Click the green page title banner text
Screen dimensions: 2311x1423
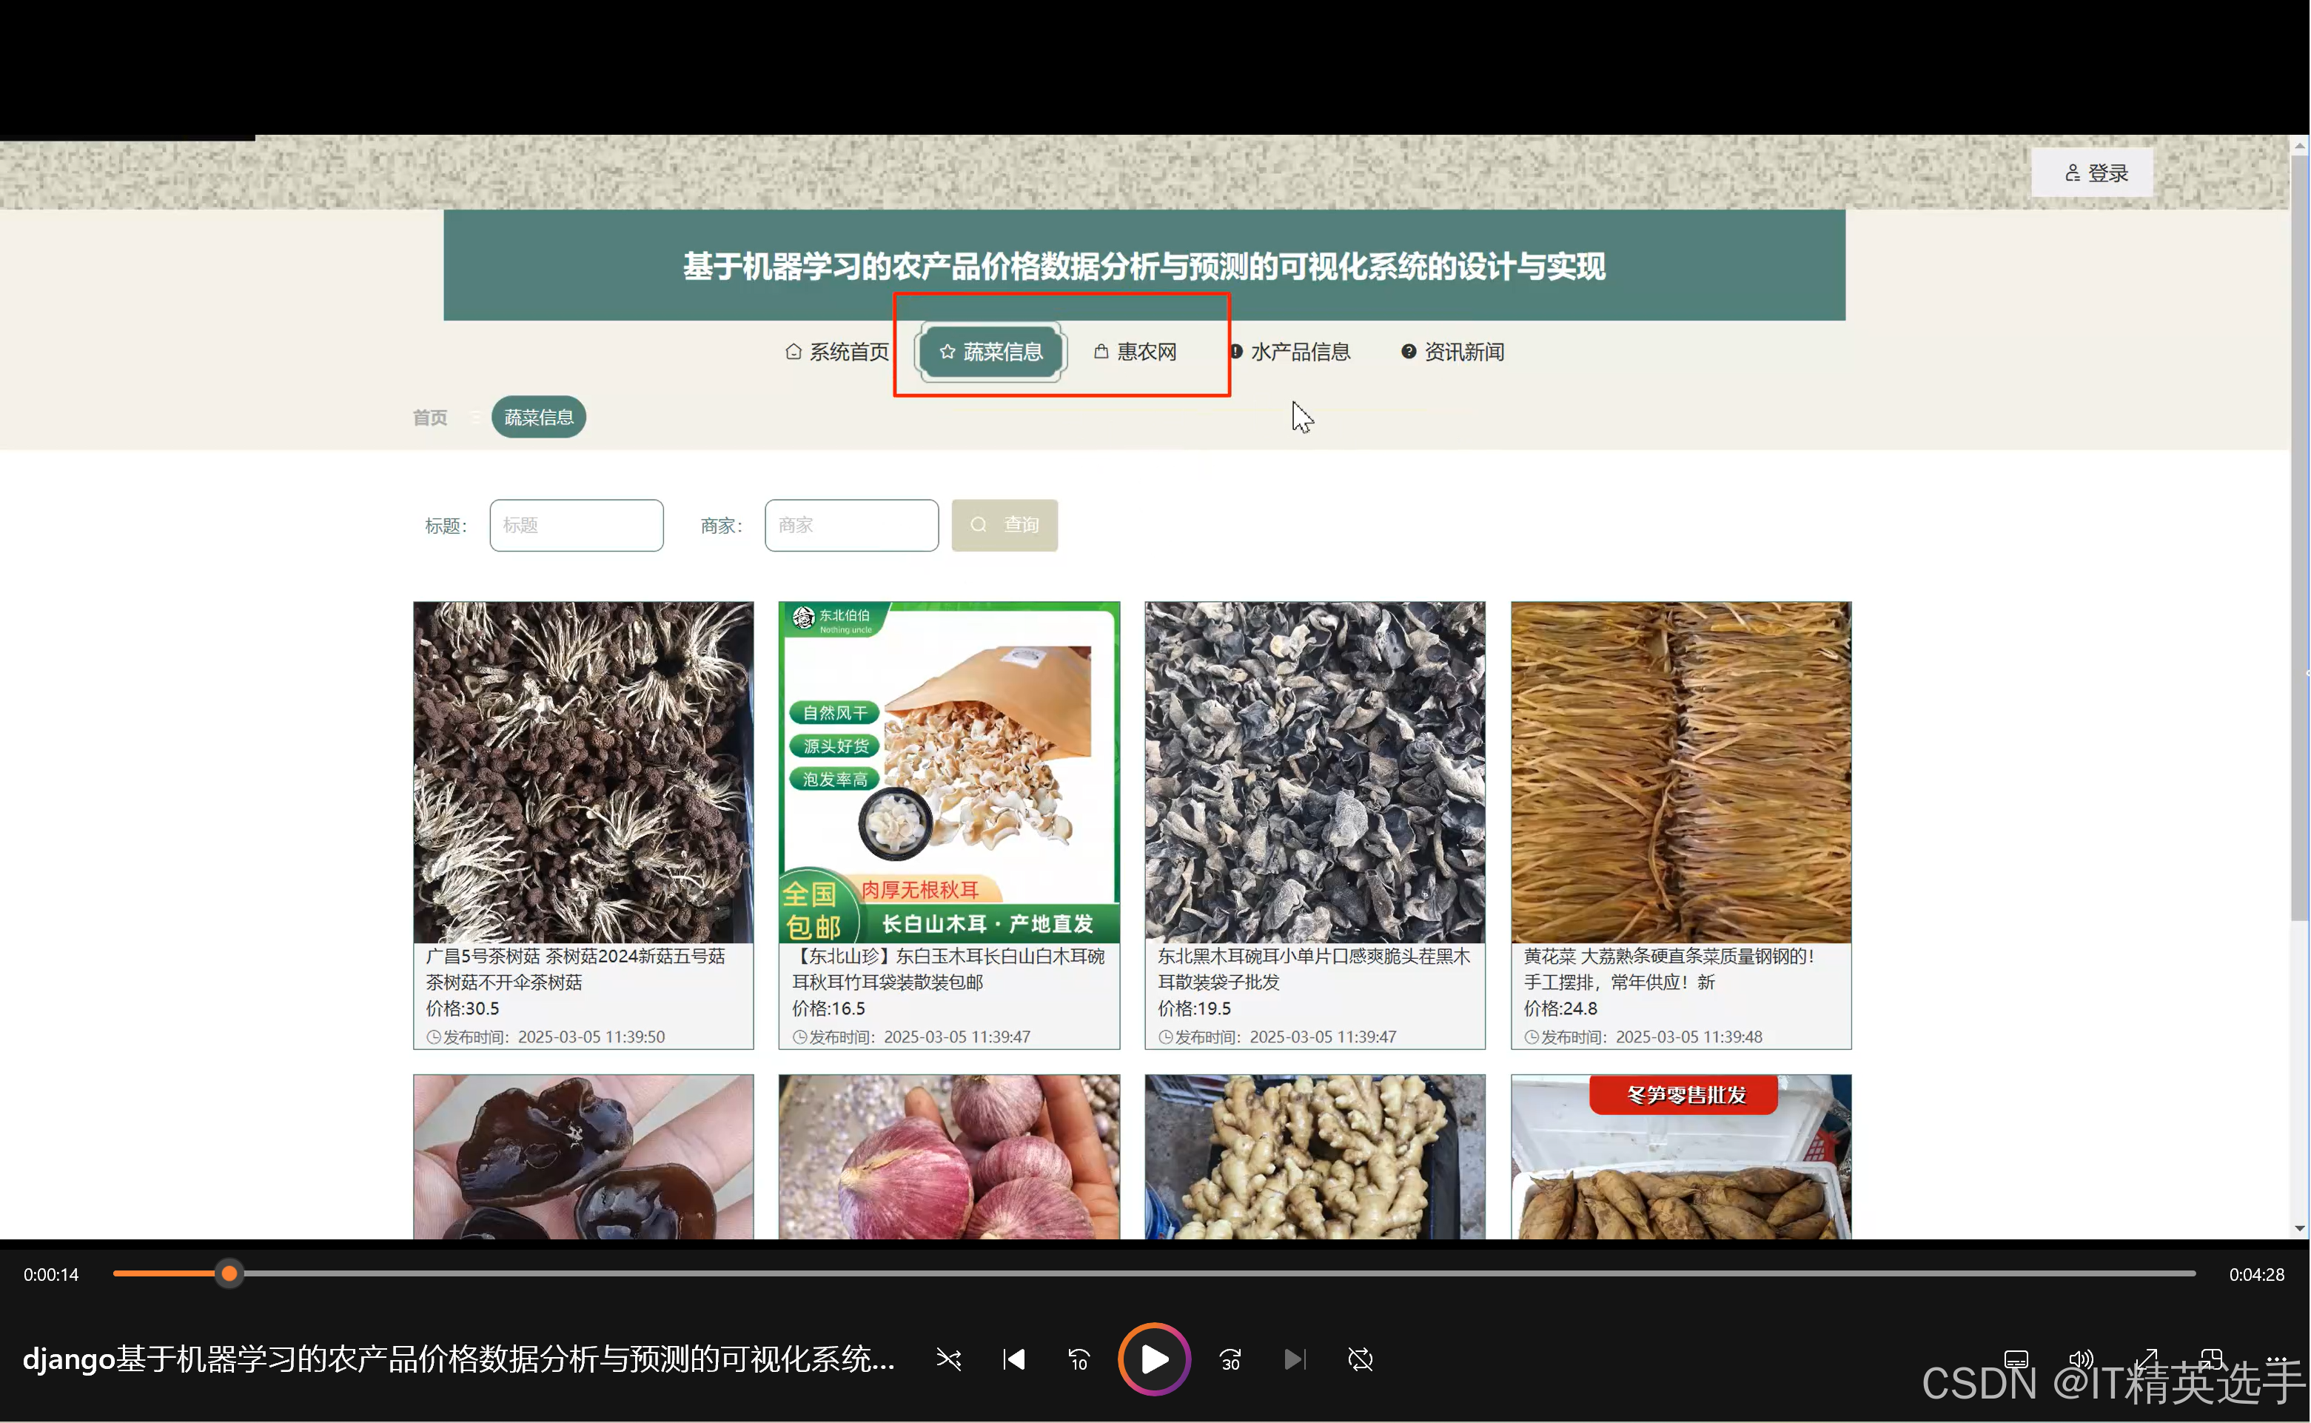pos(1143,267)
